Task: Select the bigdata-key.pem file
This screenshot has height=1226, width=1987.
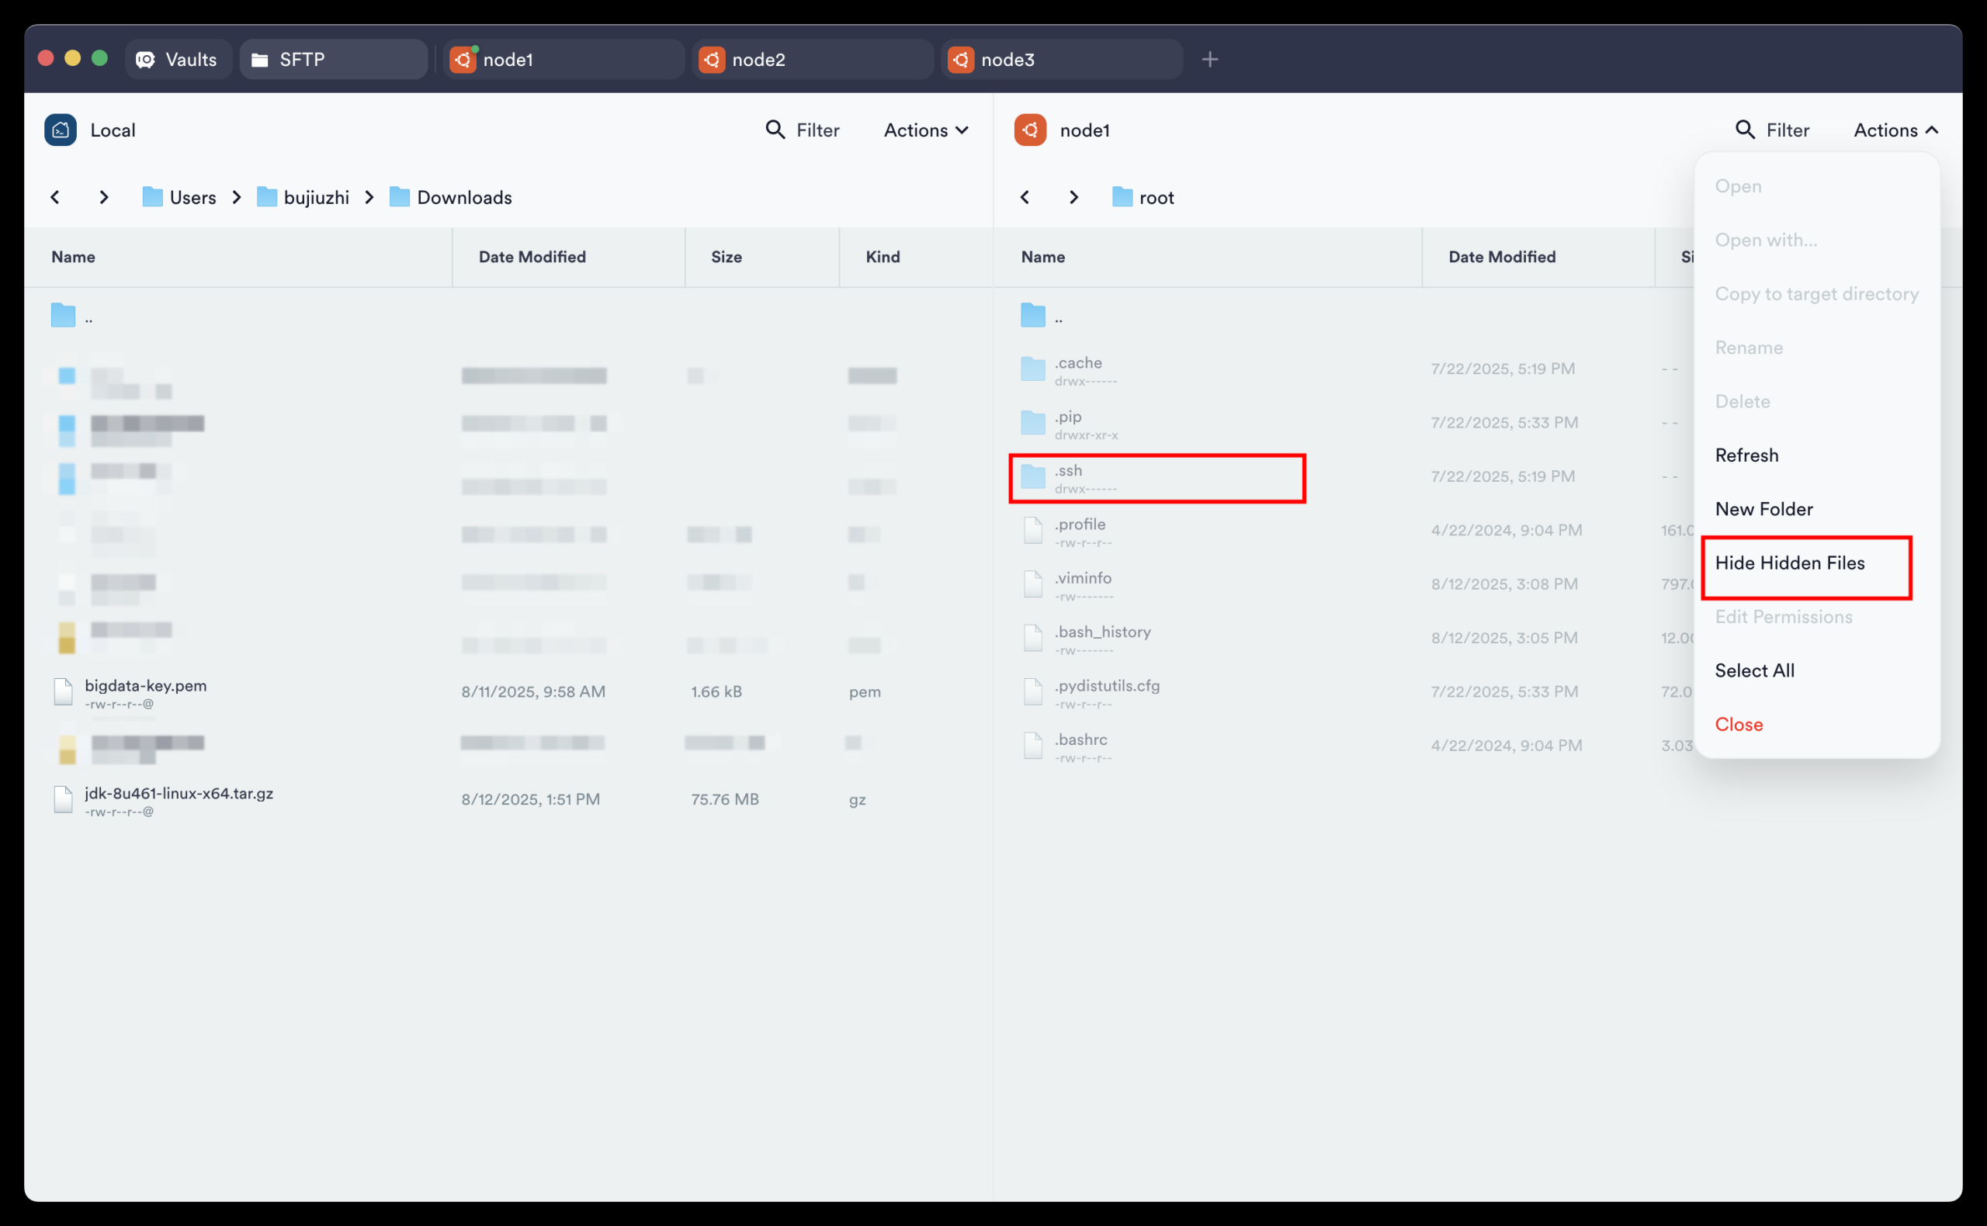Action: tap(146, 686)
